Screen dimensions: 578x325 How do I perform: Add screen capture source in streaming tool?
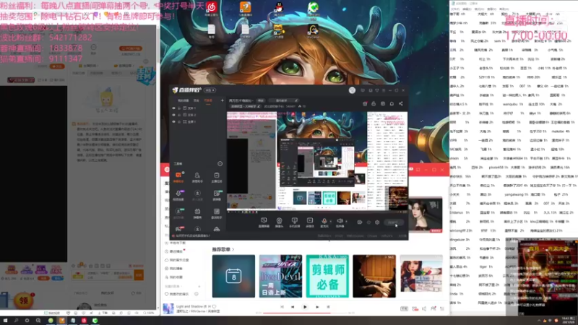point(264,222)
